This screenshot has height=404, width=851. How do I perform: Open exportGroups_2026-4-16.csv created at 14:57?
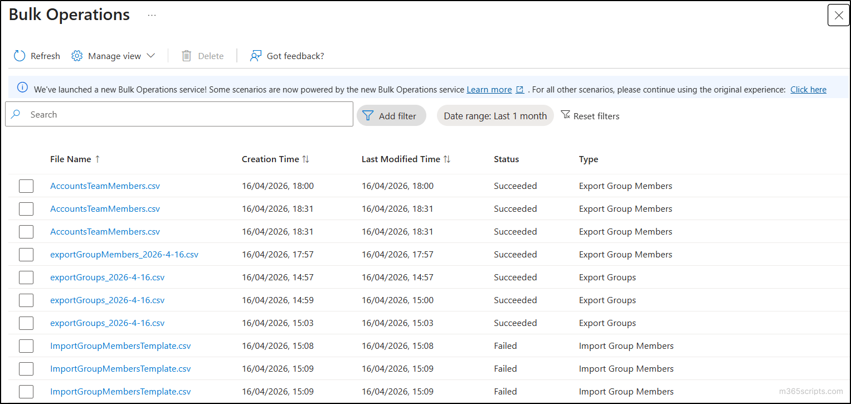(x=108, y=278)
